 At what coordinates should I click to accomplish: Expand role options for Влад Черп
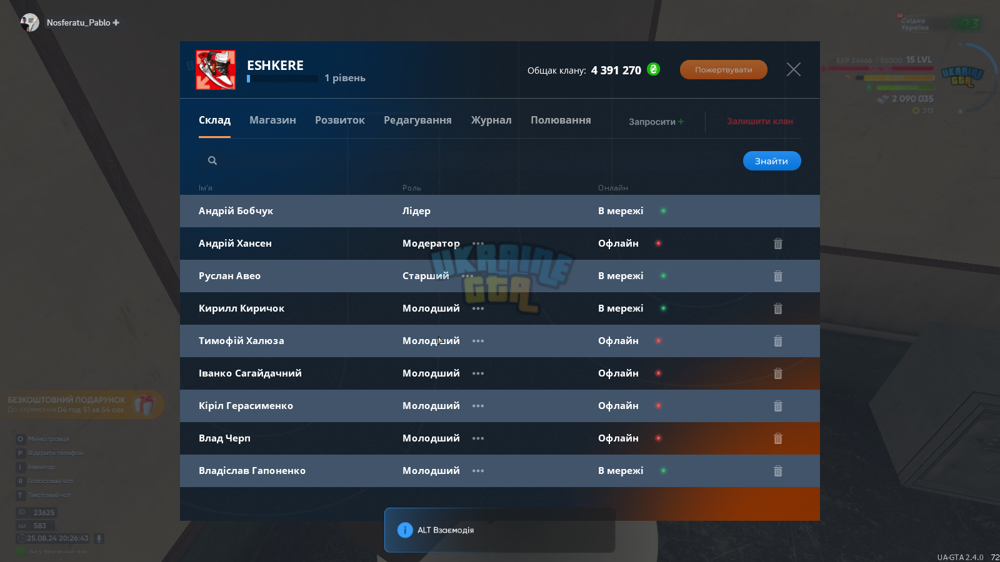[x=478, y=438]
